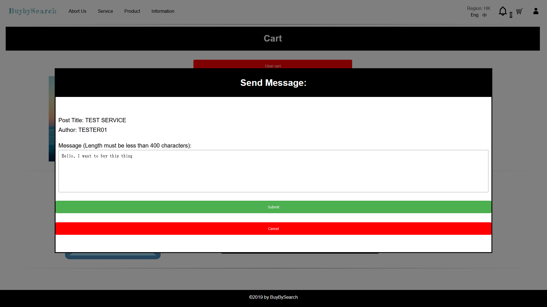This screenshot has width=547, height=307.
Task: Click the Clear cart button
Action: pos(273,64)
